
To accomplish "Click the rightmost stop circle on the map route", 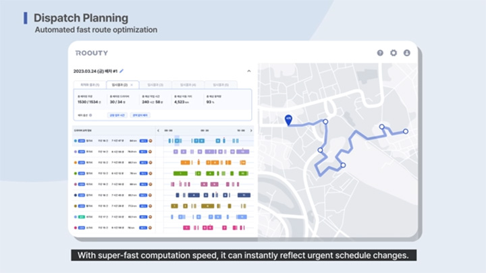I will pos(406,131).
